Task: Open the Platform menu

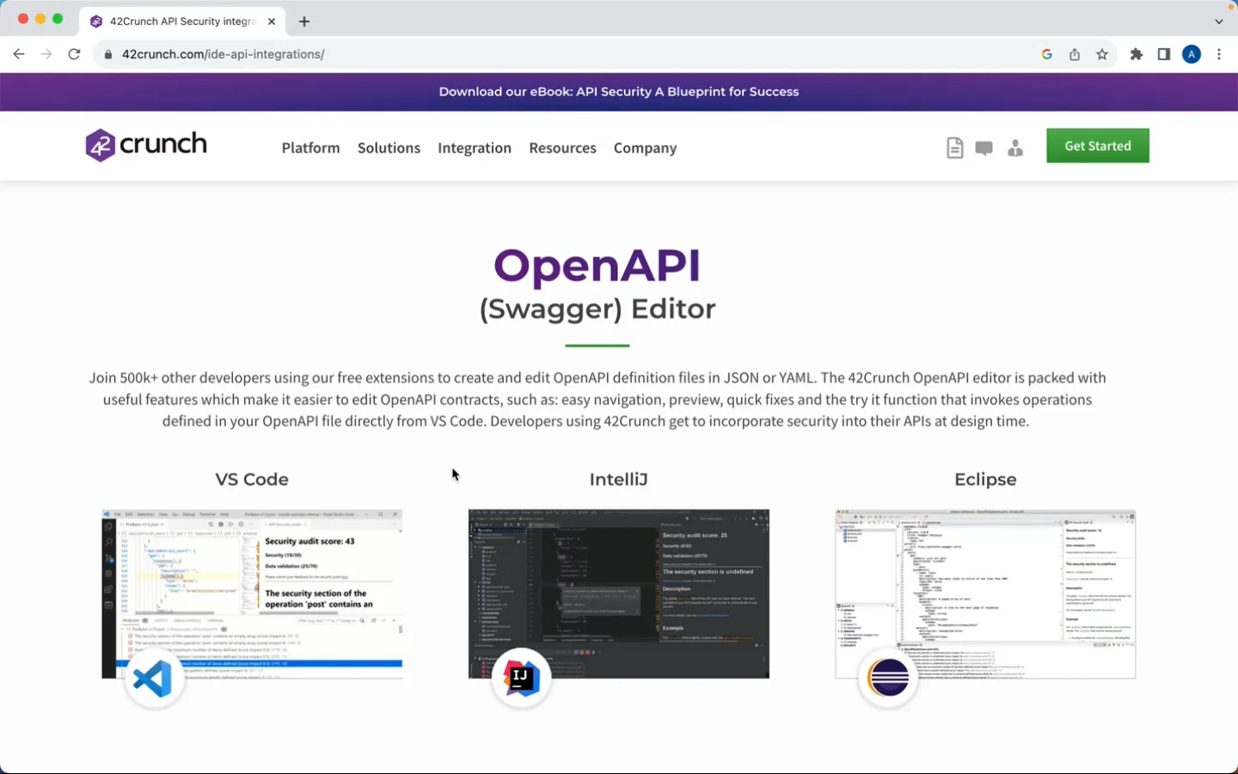Action: point(311,148)
